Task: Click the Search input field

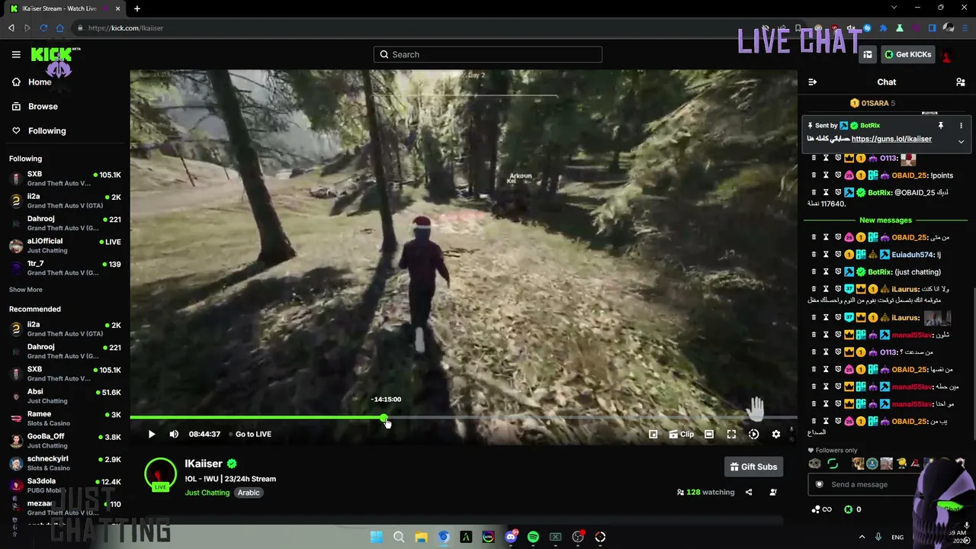Action: (488, 54)
